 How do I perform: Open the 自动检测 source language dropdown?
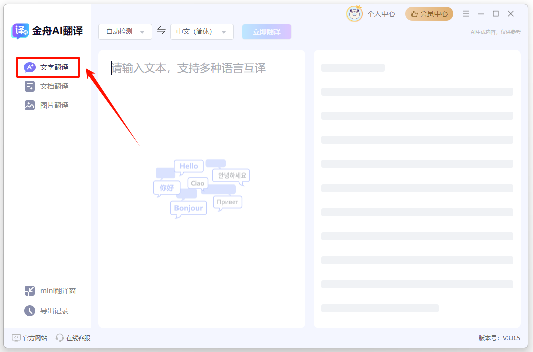[x=125, y=31]
